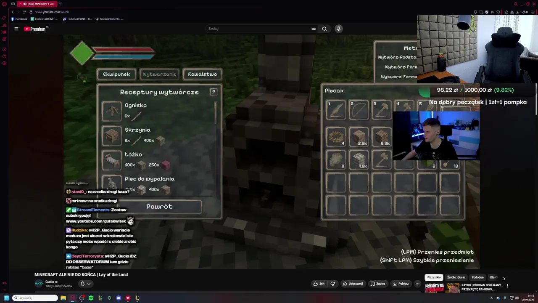The image size is (538, 303).
Task: Select backpack slot 2 bow item
Action: pos(359,110)
